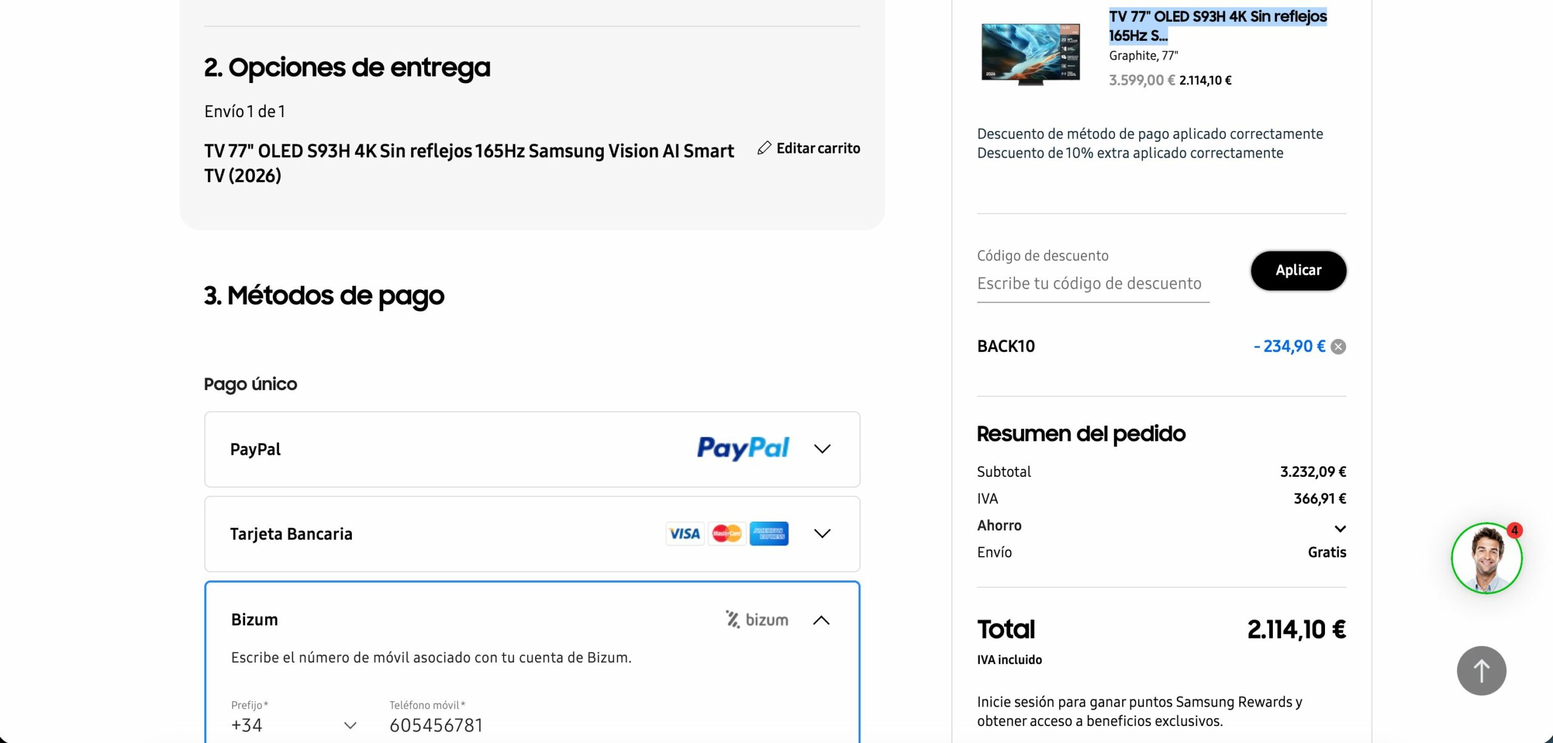Remove the BACK10 discount code
The height and width of the screenshot is (743, 1553).
(x=1338, y=346)
